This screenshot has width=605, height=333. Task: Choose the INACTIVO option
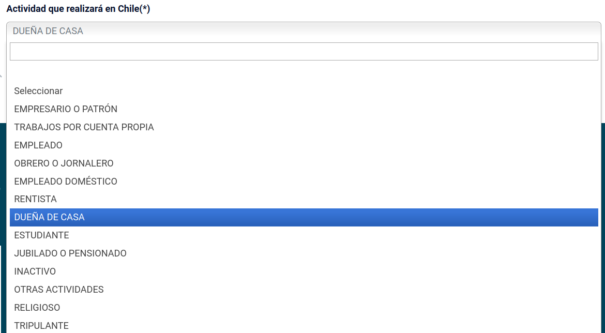coord(35,271)
